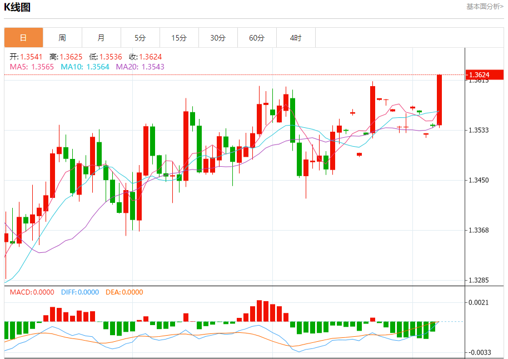The height and width of the screenshot is (359, 508).
Task: Click the 0.0021 MACD axis label
Action: tap(479, 303)
